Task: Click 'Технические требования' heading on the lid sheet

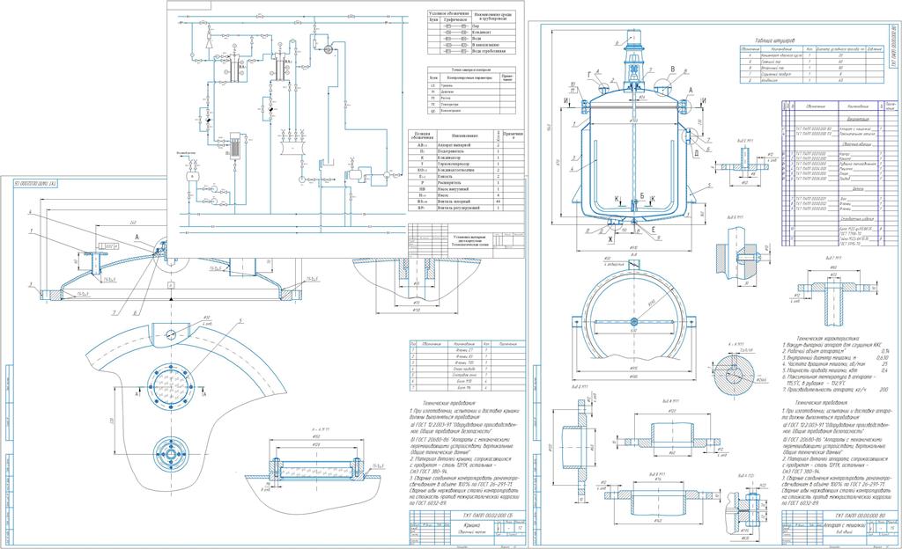Action: [x=450, y=404]
